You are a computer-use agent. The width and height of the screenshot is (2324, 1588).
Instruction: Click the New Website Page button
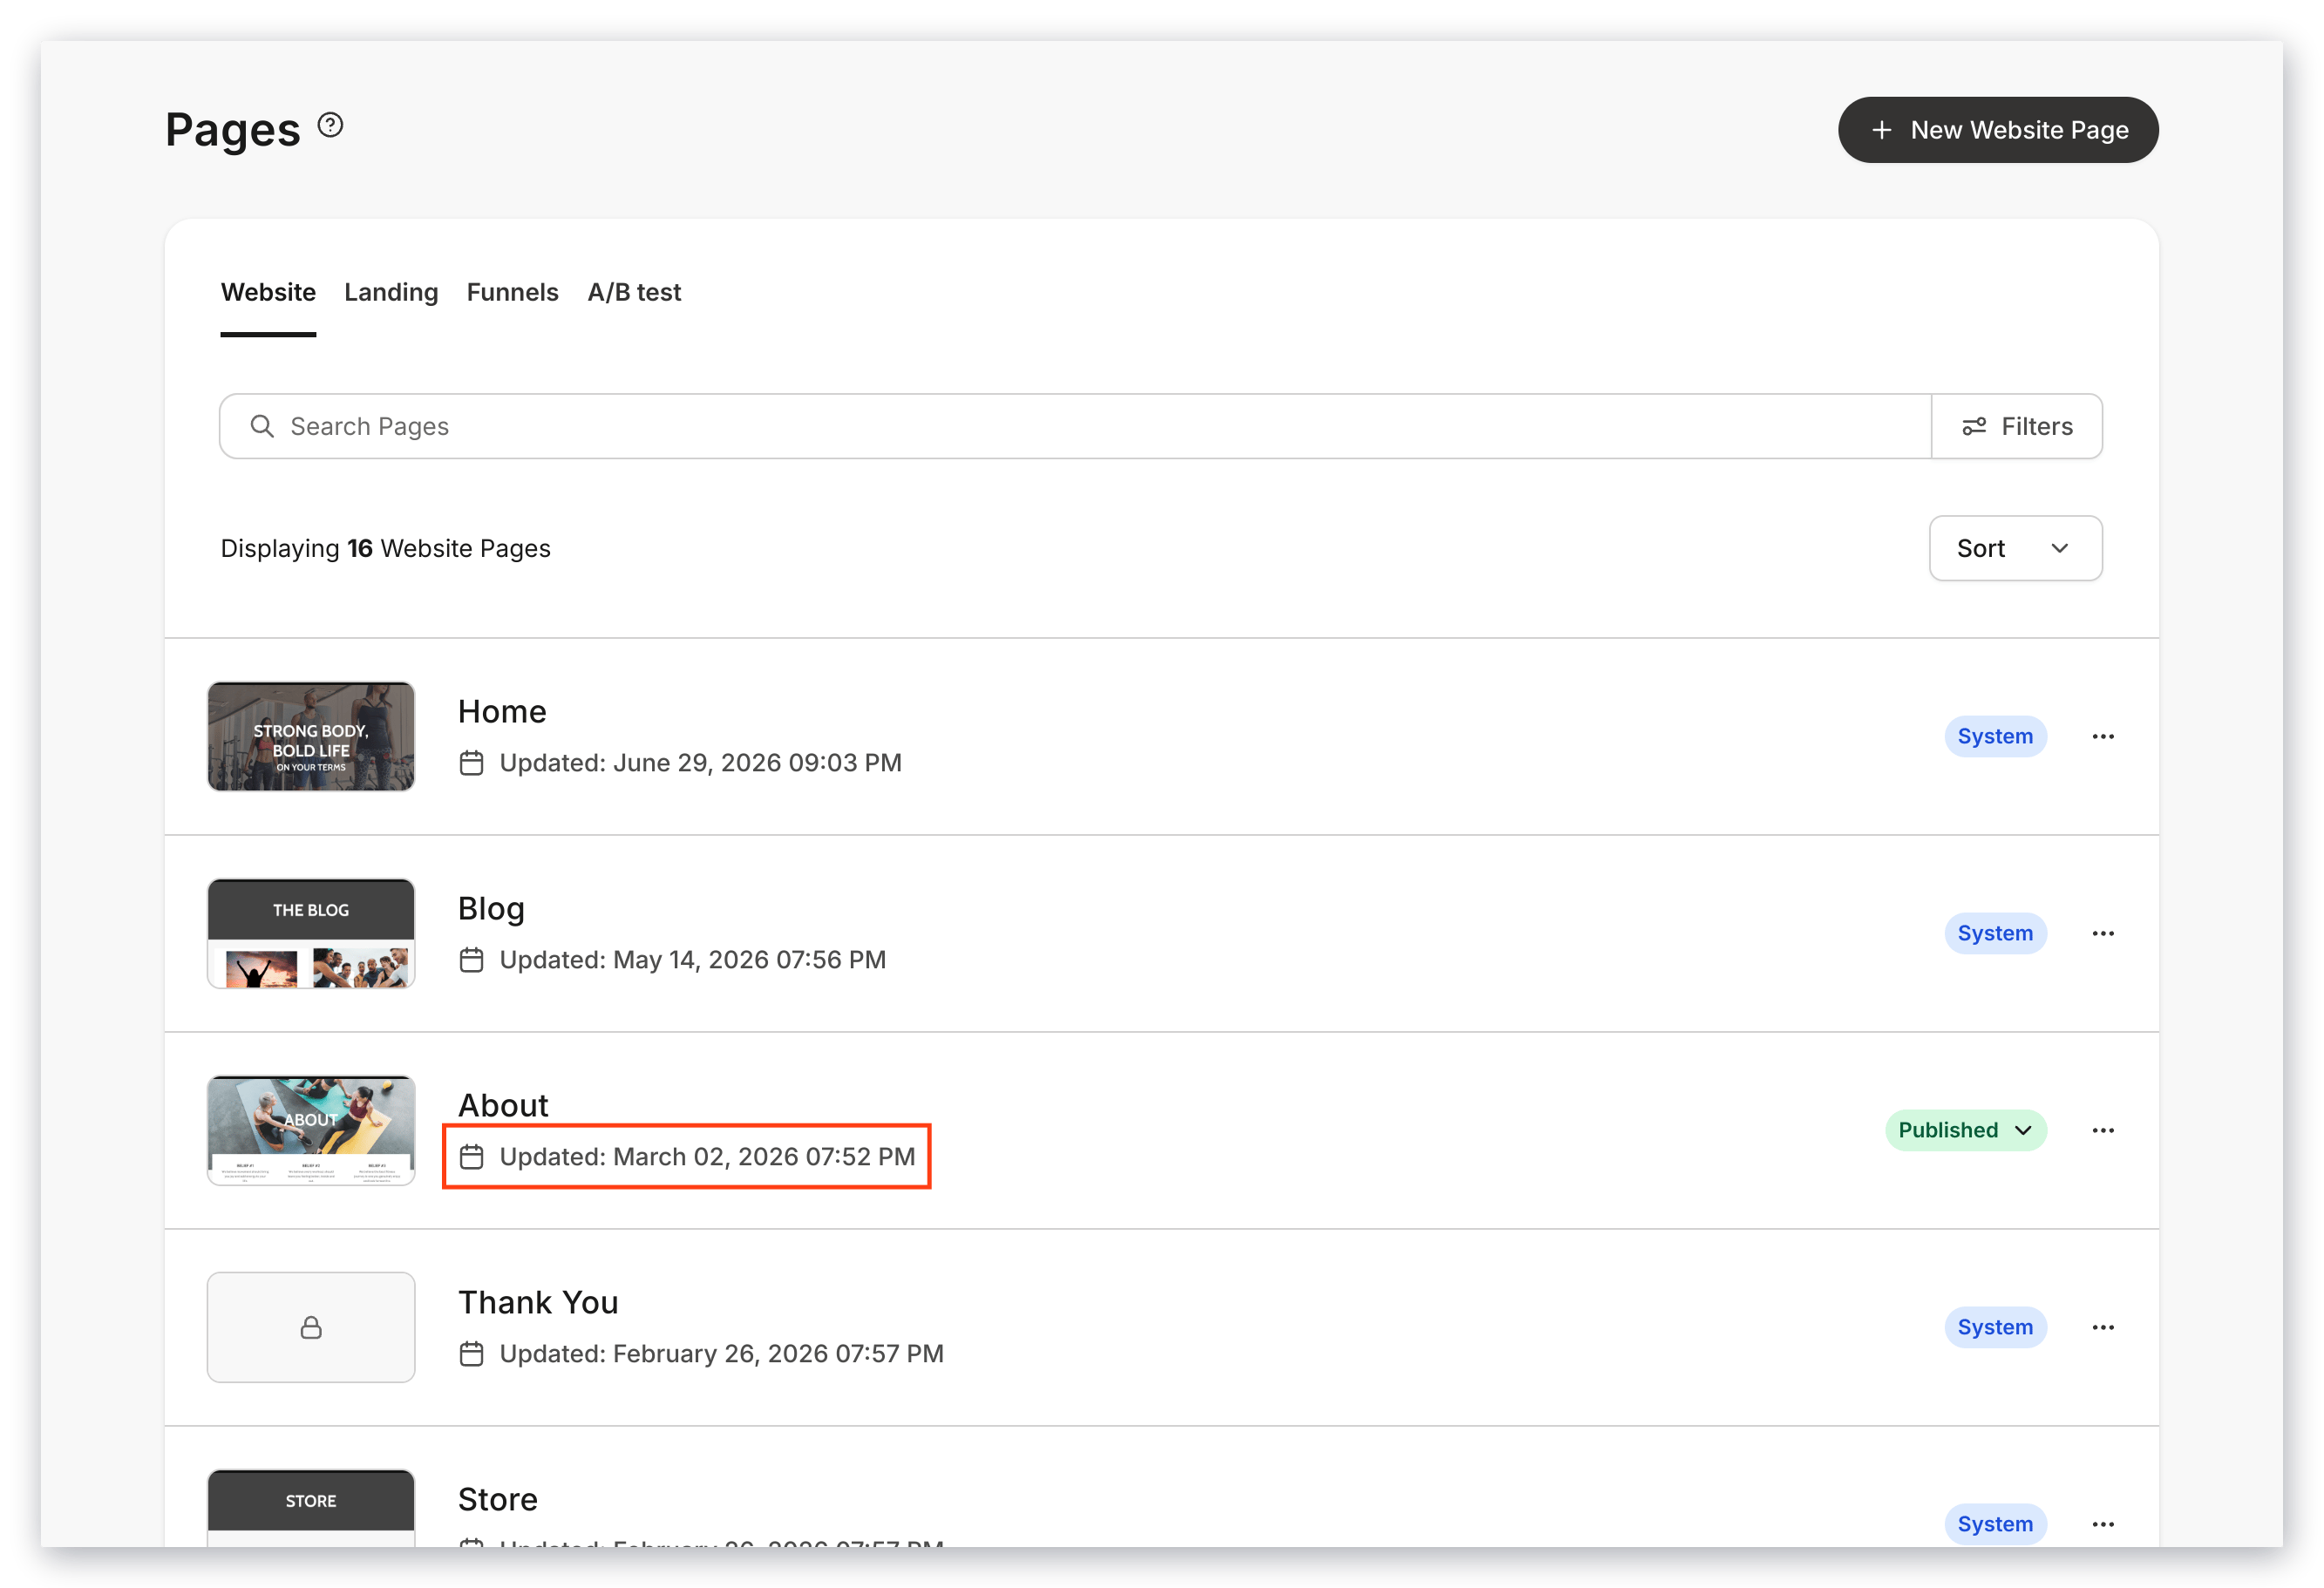[x=1997, y=130]
